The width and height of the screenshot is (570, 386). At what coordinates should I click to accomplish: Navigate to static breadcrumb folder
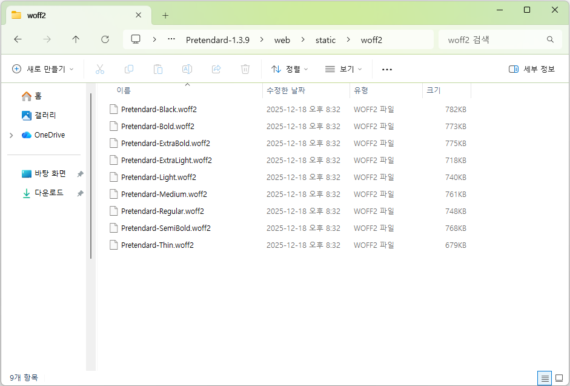tap(325, 40)
